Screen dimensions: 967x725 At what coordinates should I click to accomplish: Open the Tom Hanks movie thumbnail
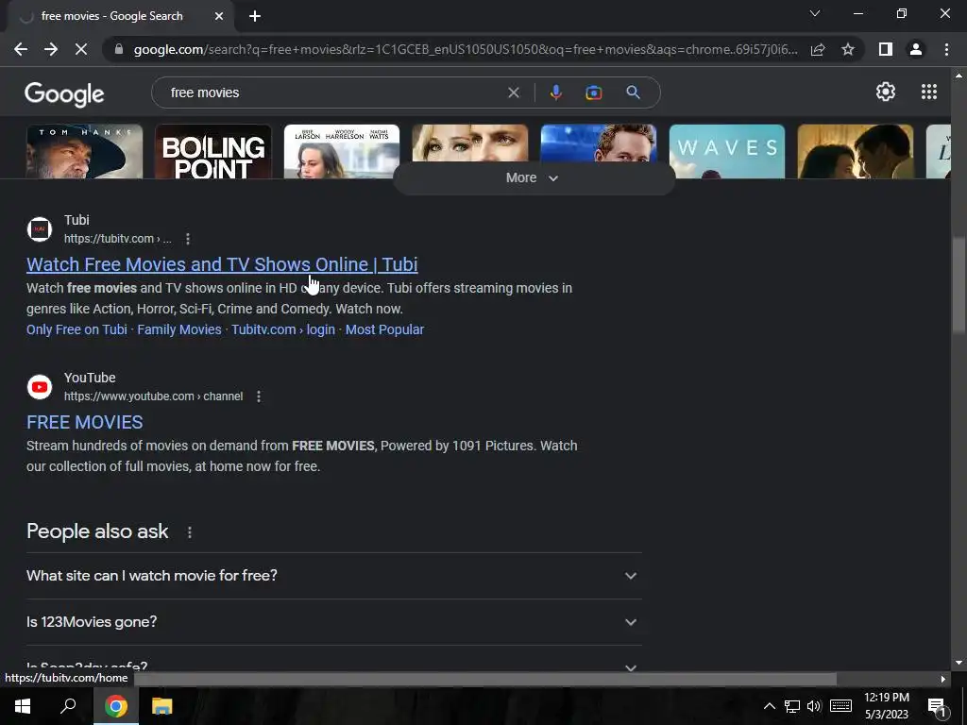(84, 152)
